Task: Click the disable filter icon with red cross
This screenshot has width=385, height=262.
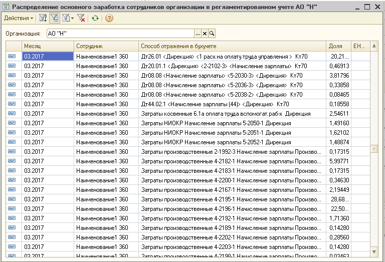Action: coord(81,18)
